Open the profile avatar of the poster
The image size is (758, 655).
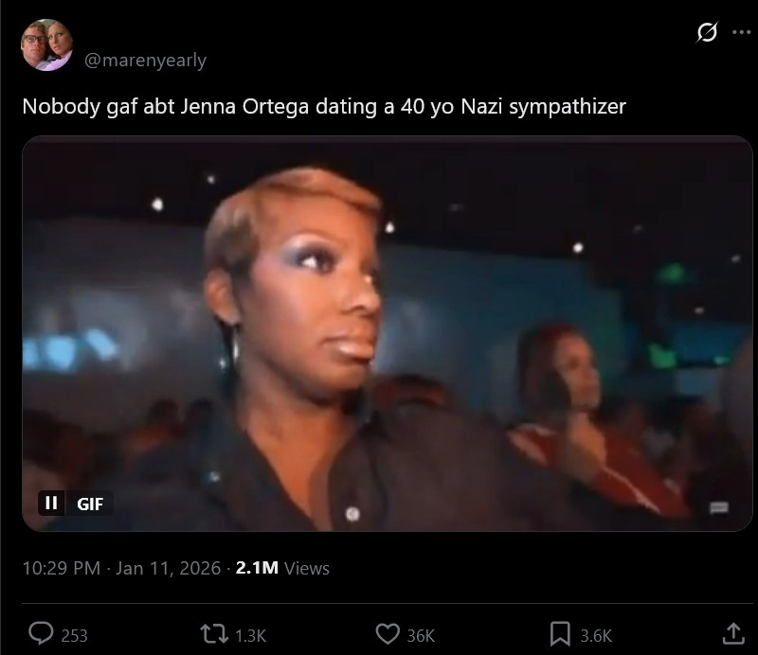click(x=46, y=44)
